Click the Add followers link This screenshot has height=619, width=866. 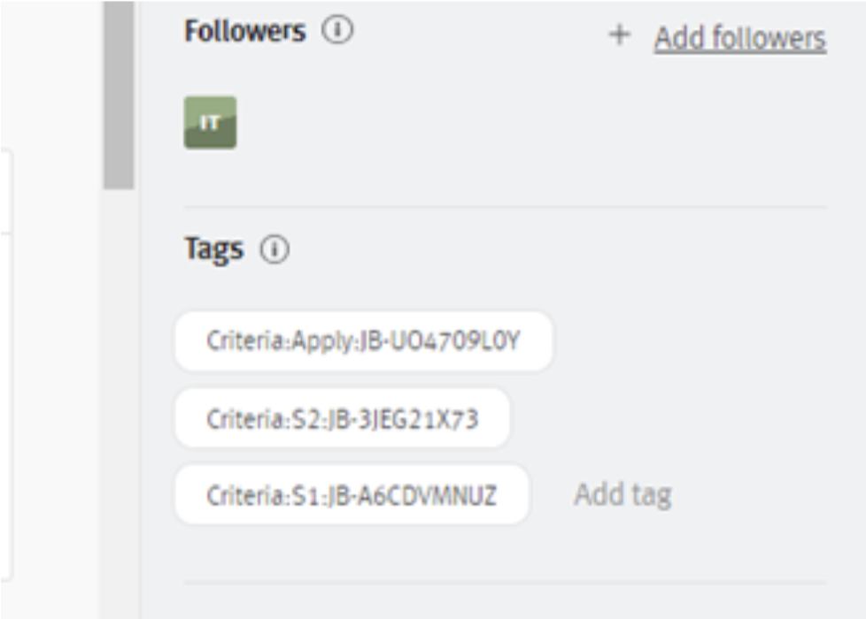[x=740, y=38]
